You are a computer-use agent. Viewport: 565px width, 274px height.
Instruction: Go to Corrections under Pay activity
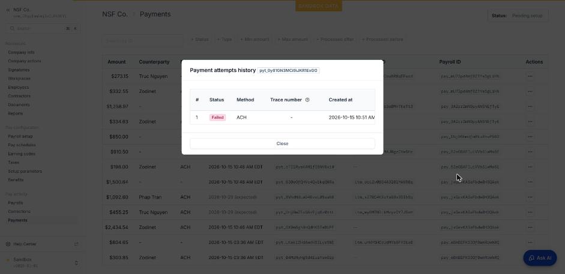(19, 212)
